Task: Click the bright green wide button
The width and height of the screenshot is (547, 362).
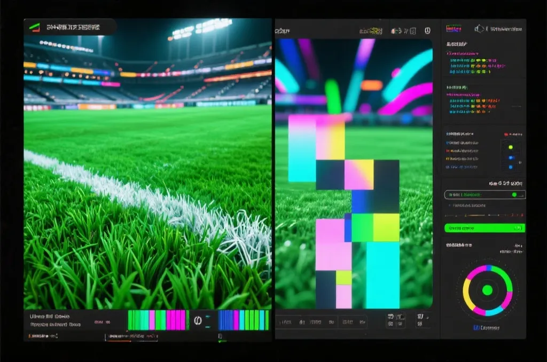Action: coord(485,228)
